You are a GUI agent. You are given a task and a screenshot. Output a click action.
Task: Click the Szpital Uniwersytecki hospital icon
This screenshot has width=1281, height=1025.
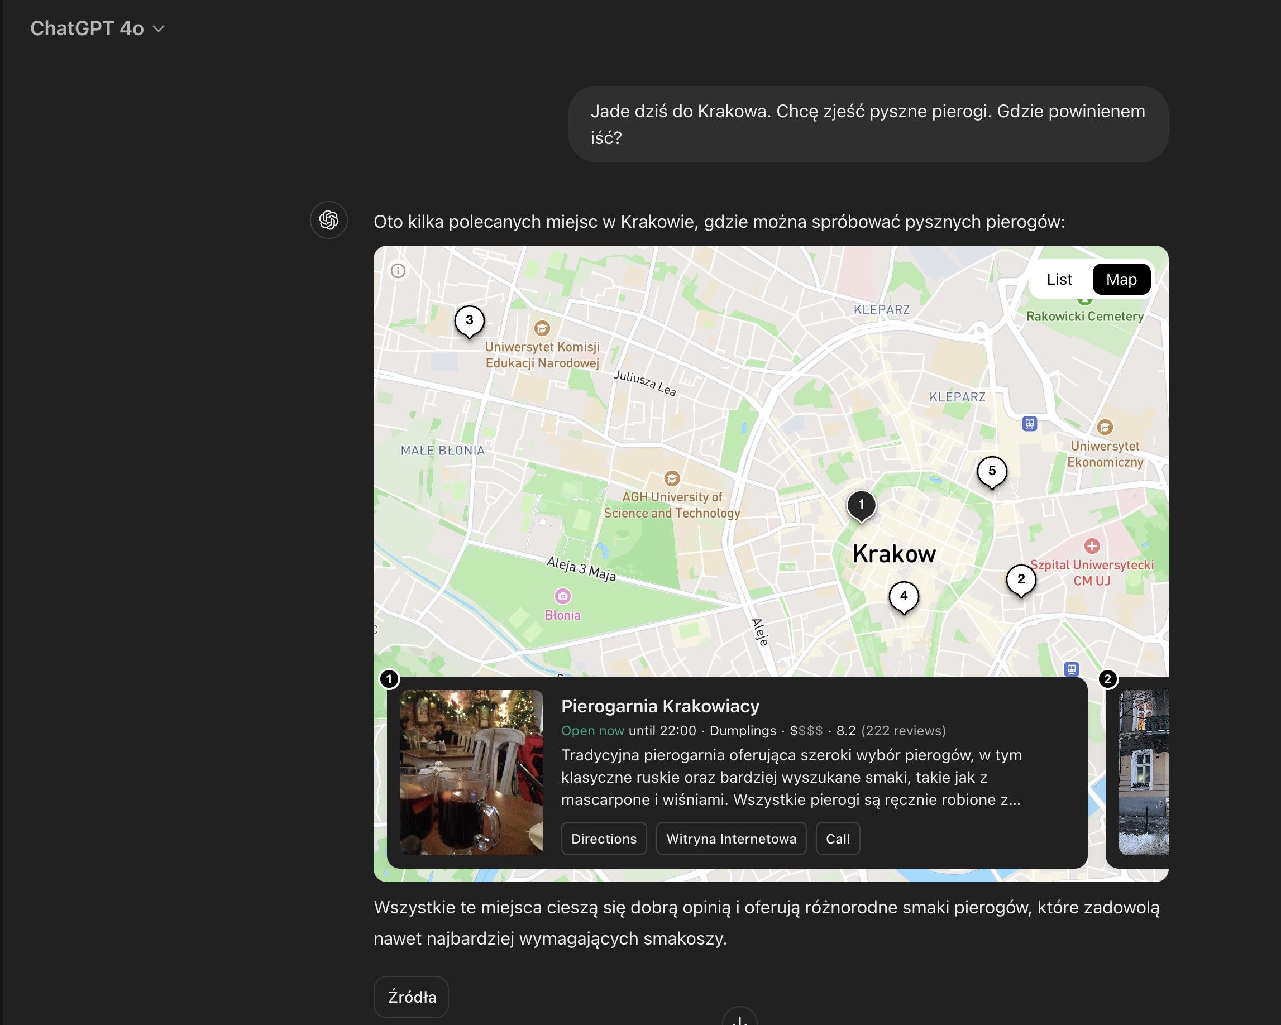click(x=1092, y=546)
